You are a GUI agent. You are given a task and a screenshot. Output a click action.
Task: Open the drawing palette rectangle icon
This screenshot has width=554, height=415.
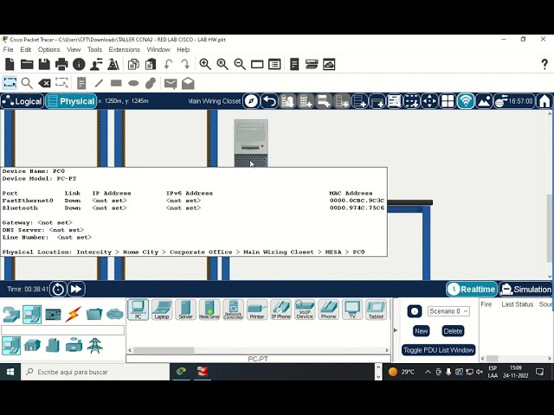click(x=257, y=64)
